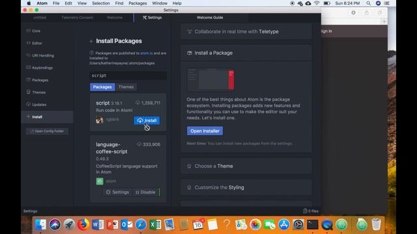Click the Wi-Fi status icon
The width and height of the screenshot is (417, 234).
pos(317,3)
